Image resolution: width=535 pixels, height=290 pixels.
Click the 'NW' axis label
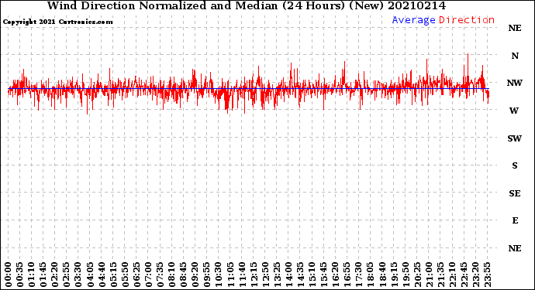click(x=515, y=83)
